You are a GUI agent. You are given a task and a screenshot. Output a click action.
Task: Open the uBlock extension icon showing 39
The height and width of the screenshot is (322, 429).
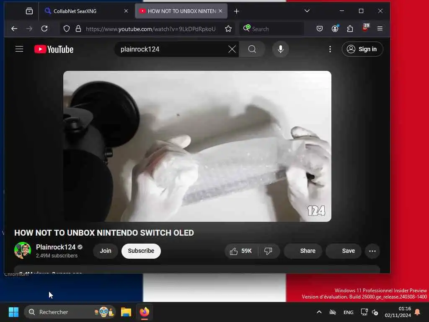(x=365, y=28)
